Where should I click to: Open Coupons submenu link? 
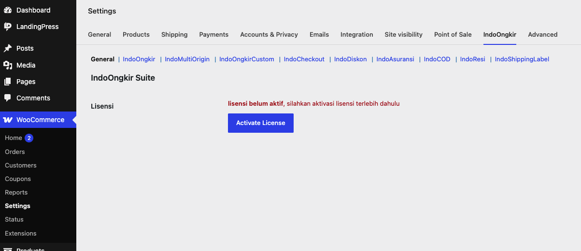pyautogui.click(x=18, y=179)
